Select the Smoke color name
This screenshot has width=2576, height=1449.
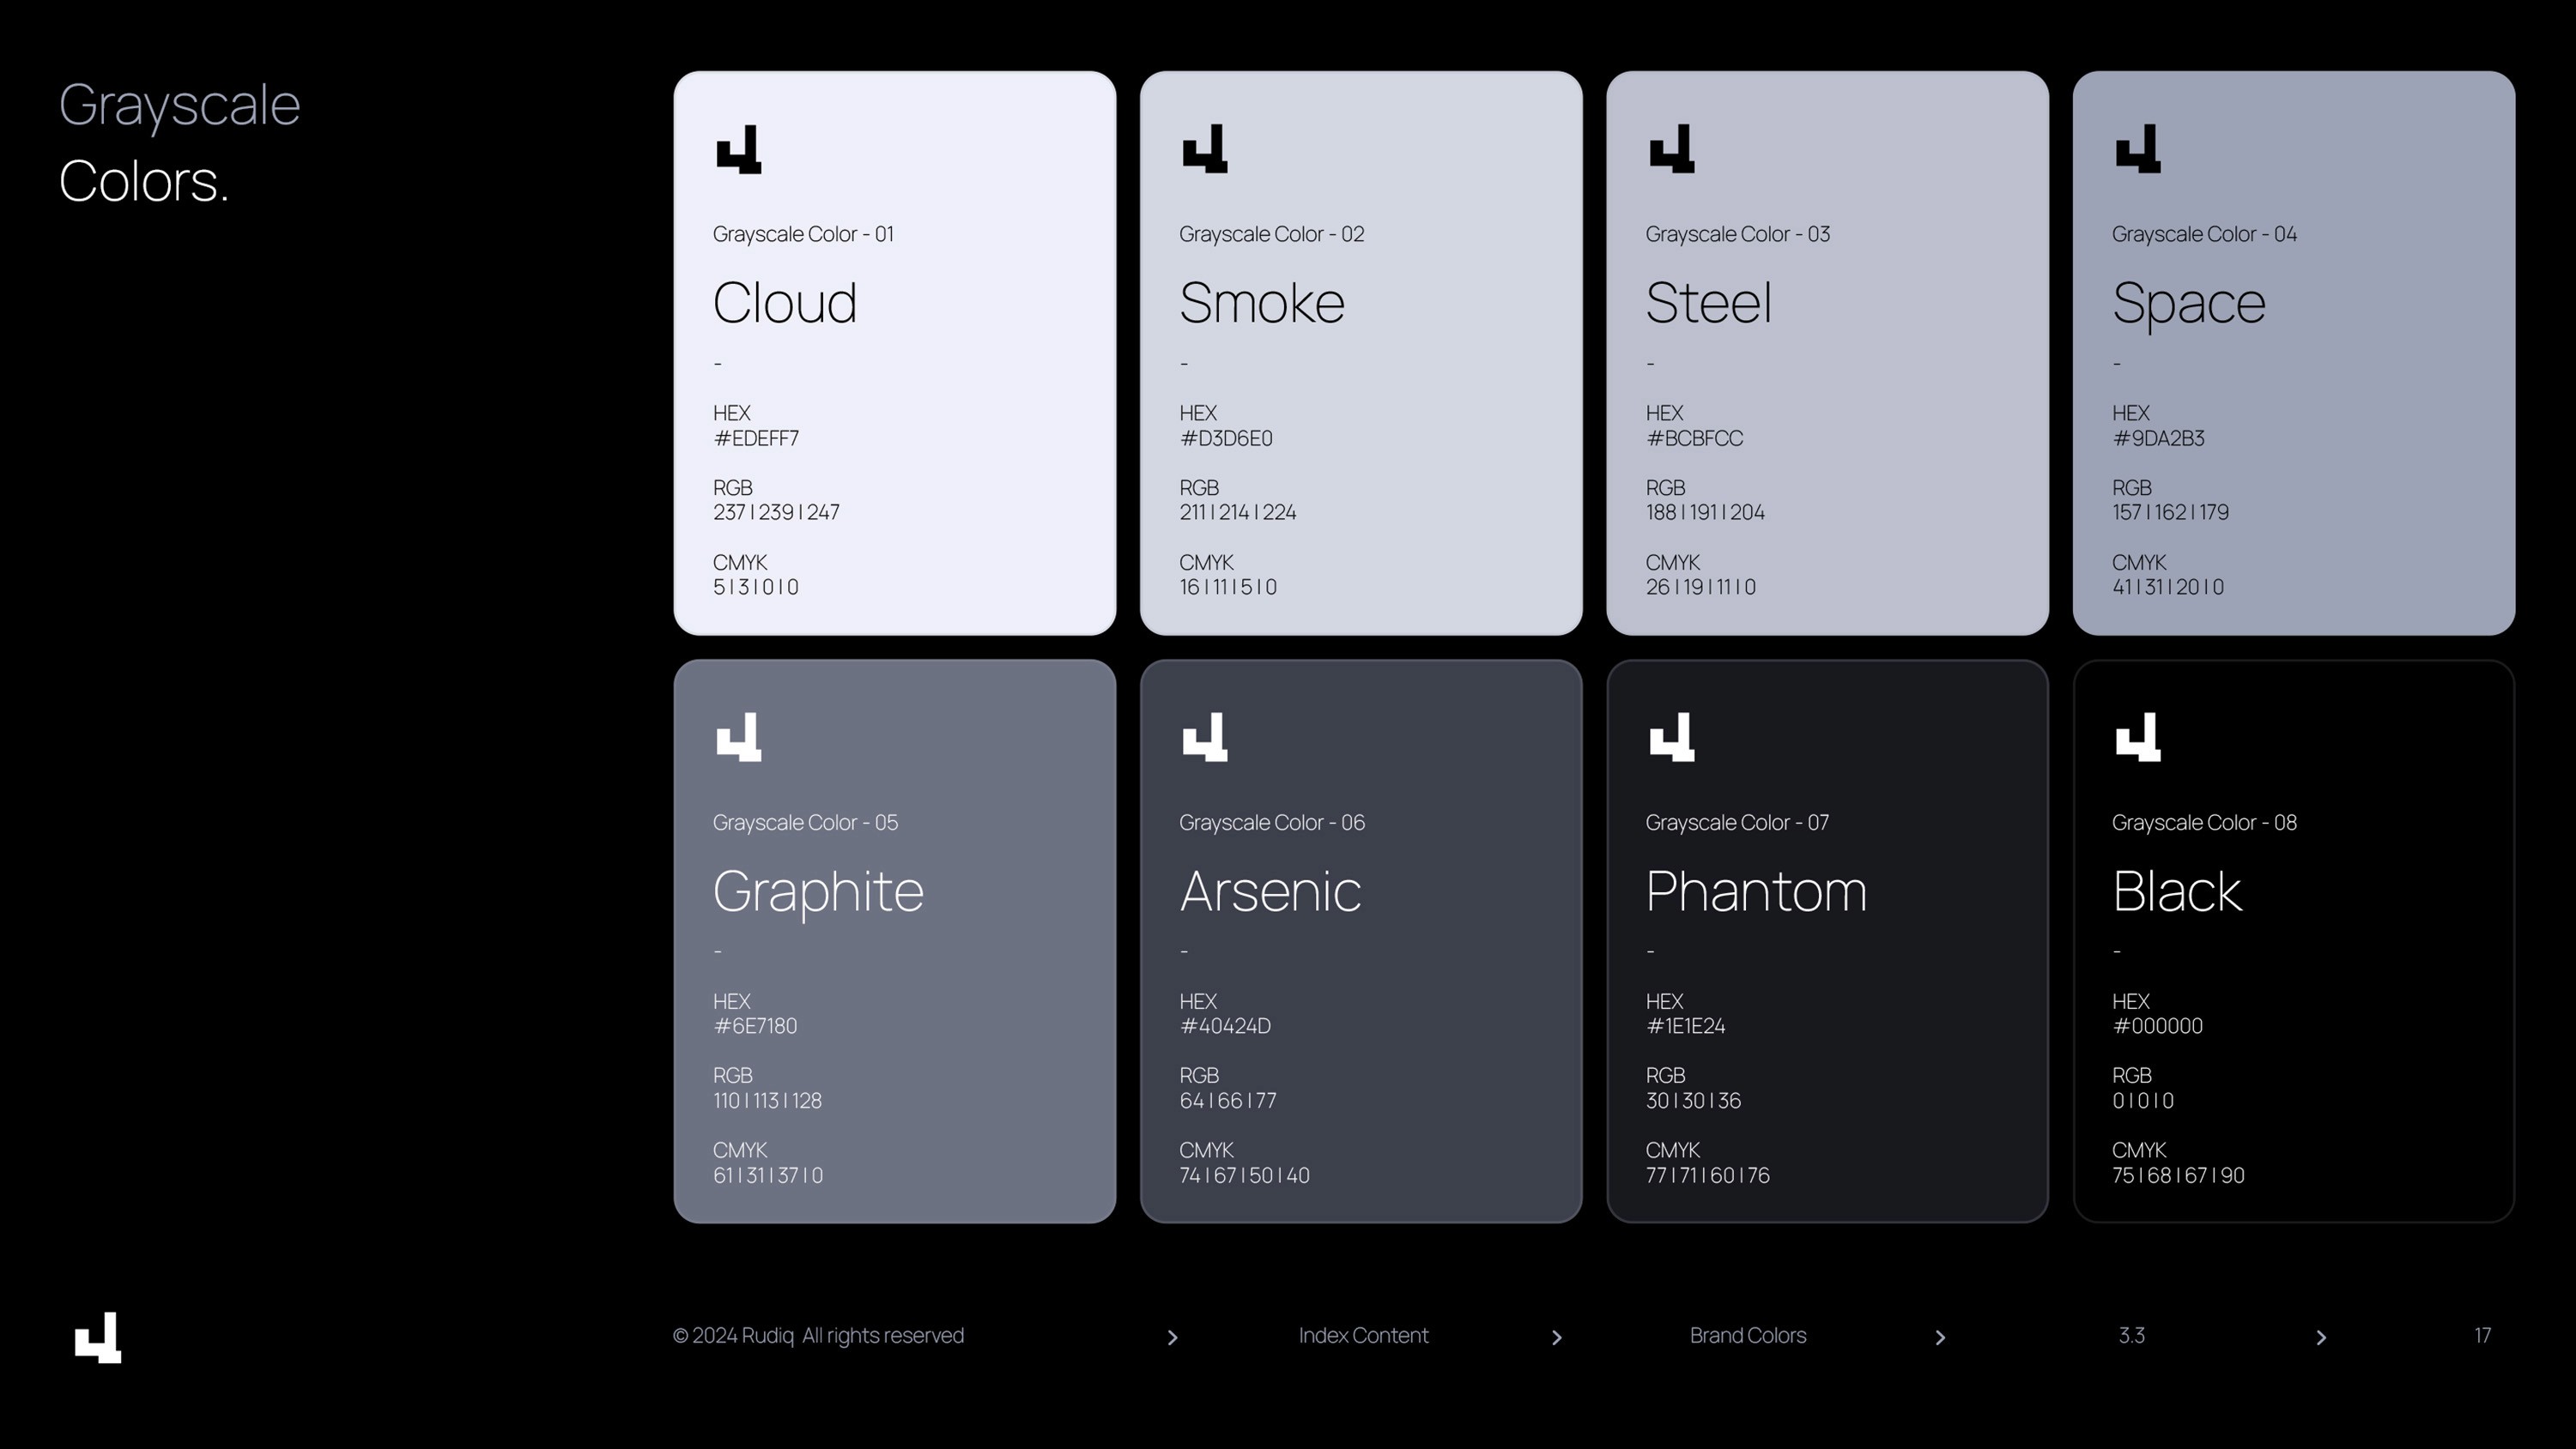[x=1262, y=302]
